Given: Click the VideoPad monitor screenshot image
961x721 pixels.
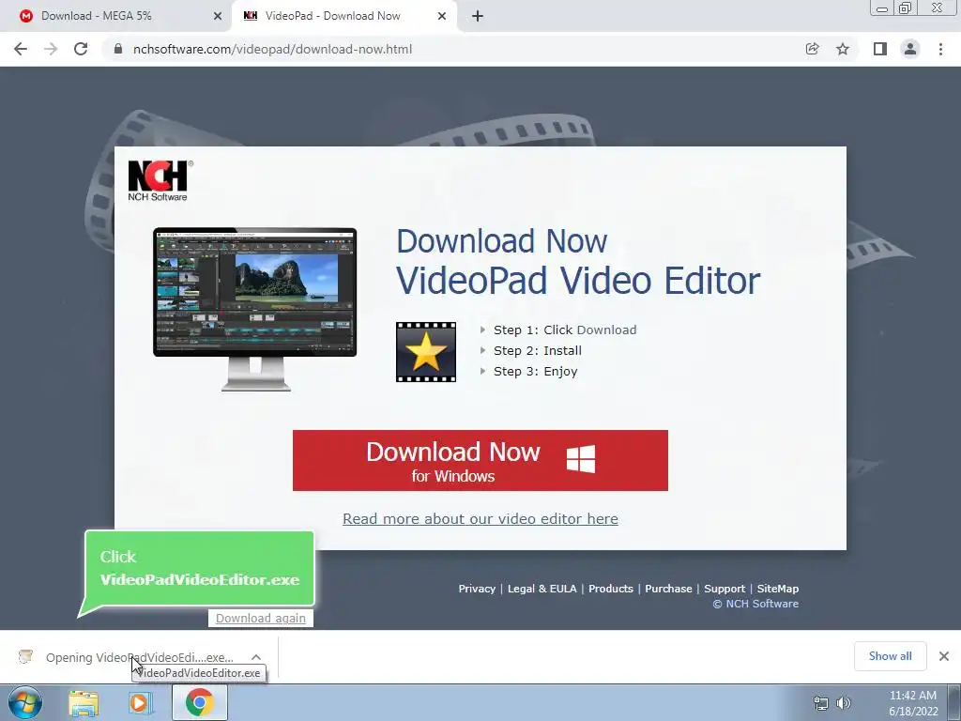Looking at the screenshot, I should (255, 308).
